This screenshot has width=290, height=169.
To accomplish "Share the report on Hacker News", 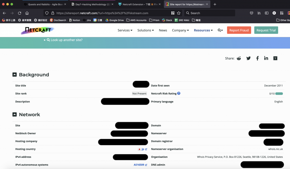I will pos(275,58).
